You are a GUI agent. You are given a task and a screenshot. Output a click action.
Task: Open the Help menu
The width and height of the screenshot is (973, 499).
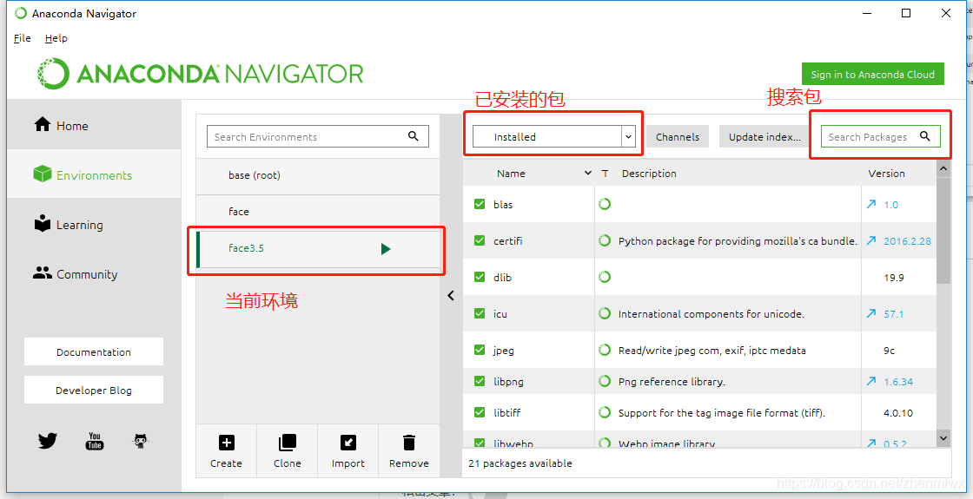(x=56, y=38)
